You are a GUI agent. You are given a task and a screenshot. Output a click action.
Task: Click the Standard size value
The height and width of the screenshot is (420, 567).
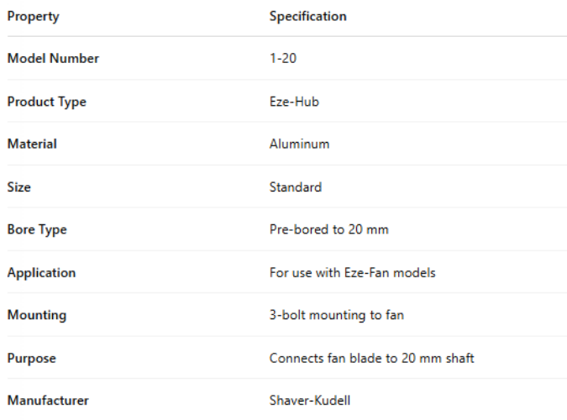pyautogui.click(x=295, y=187)
